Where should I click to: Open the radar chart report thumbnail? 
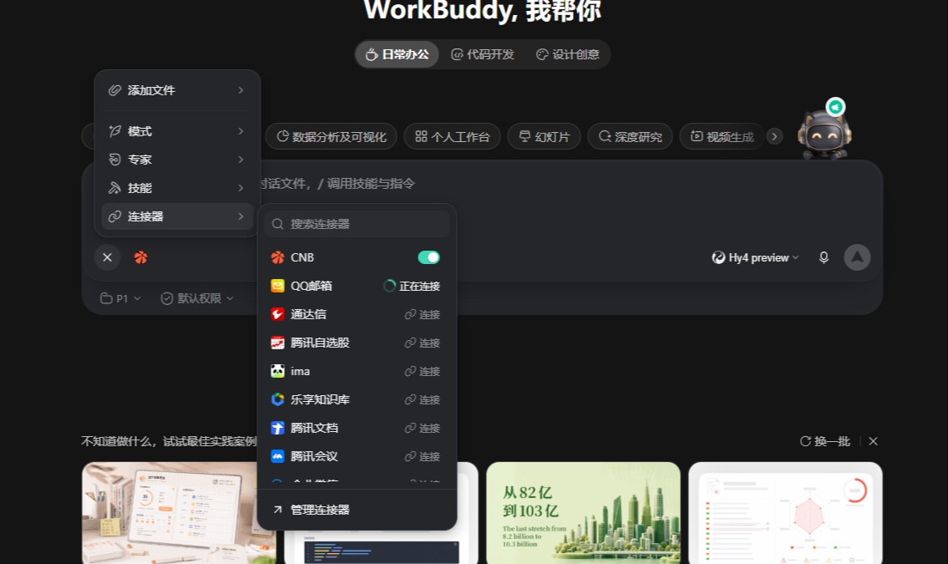(785, 513)
